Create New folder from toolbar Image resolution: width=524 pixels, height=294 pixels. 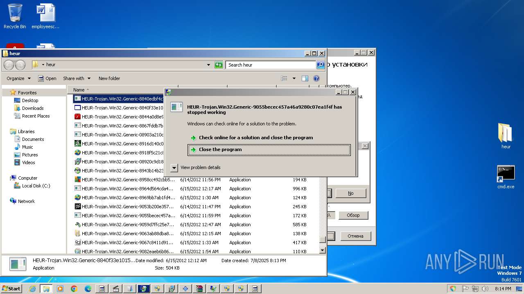tap(109, 78)
